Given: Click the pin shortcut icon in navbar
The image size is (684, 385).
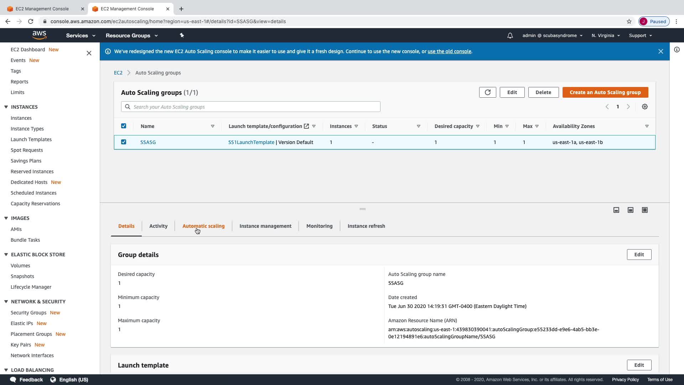Looking at the screenshot, I should click(182, 35).
